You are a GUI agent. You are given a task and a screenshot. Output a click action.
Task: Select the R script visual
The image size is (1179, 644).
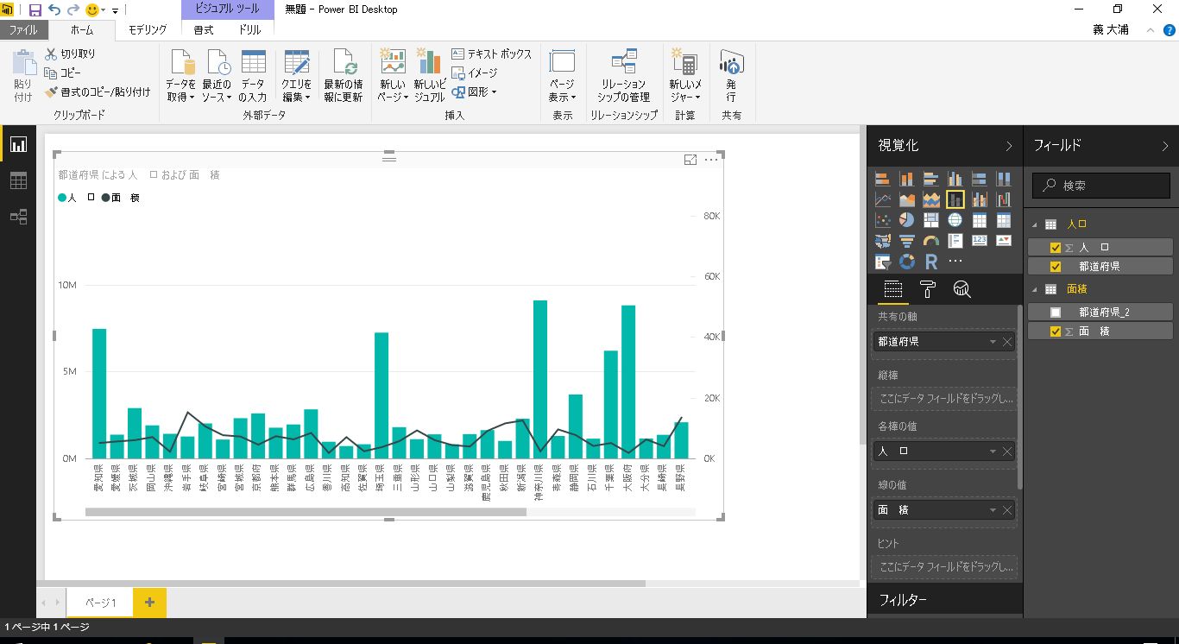(x=930, y=262)
